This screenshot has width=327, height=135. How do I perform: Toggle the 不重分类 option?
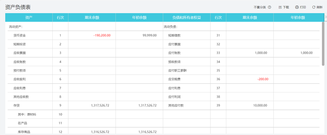click(x=260, y=7)
